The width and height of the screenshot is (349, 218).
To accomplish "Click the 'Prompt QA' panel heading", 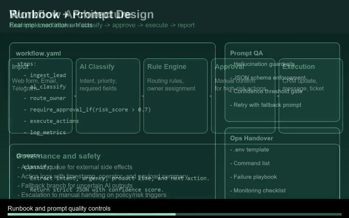I will point(246,53).
